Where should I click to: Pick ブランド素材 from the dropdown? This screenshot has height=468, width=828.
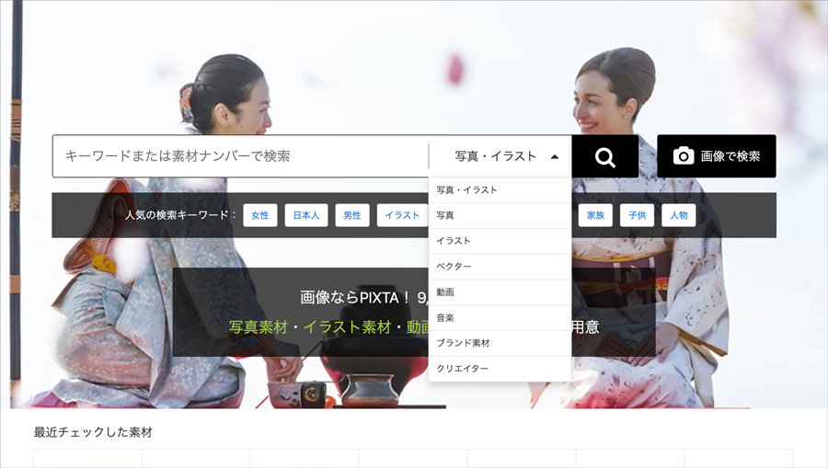coord(463,343)
